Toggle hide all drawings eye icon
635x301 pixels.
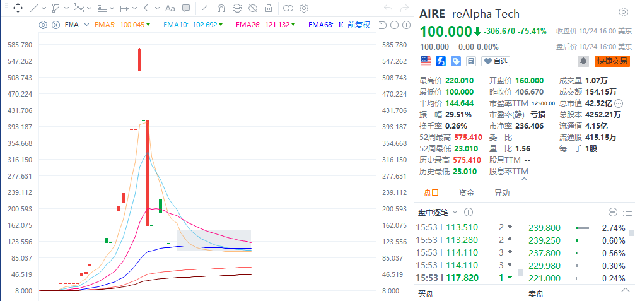(253, 8)
